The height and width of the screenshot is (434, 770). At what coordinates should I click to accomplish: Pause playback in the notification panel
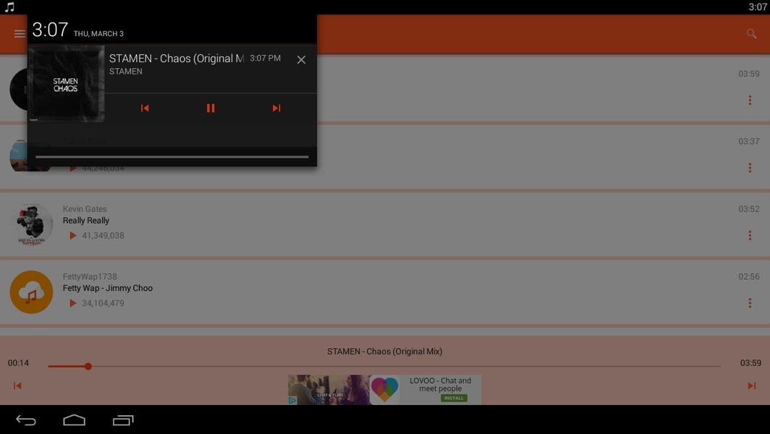tap(211, 108)
